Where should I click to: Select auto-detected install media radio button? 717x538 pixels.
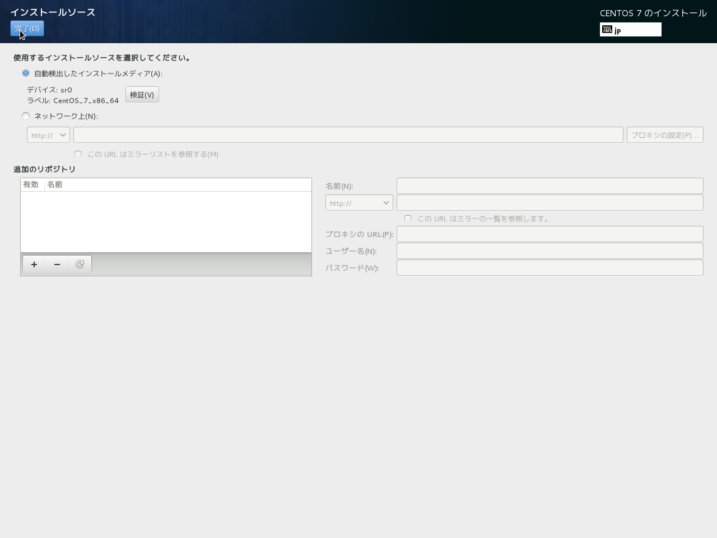[x=26, y=73]
